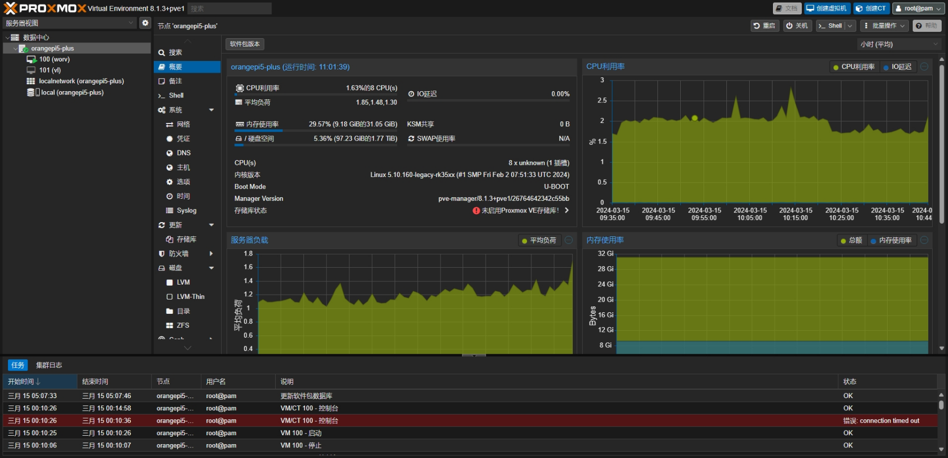This screenshot has width=948, height=458.
Task: Select the connection timed out task row
Action: 470,421
